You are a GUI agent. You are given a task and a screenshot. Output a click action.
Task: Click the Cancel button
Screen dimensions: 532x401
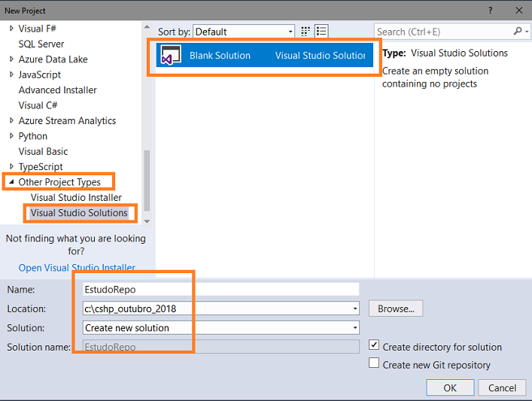click(502, 387)
